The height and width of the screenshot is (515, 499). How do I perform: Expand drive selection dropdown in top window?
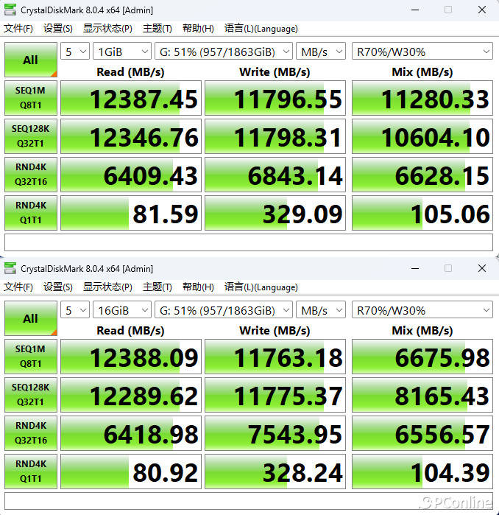click(223, 52)
